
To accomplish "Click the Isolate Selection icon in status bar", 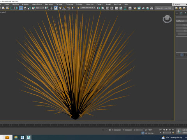I will click(x=103, y=130).
